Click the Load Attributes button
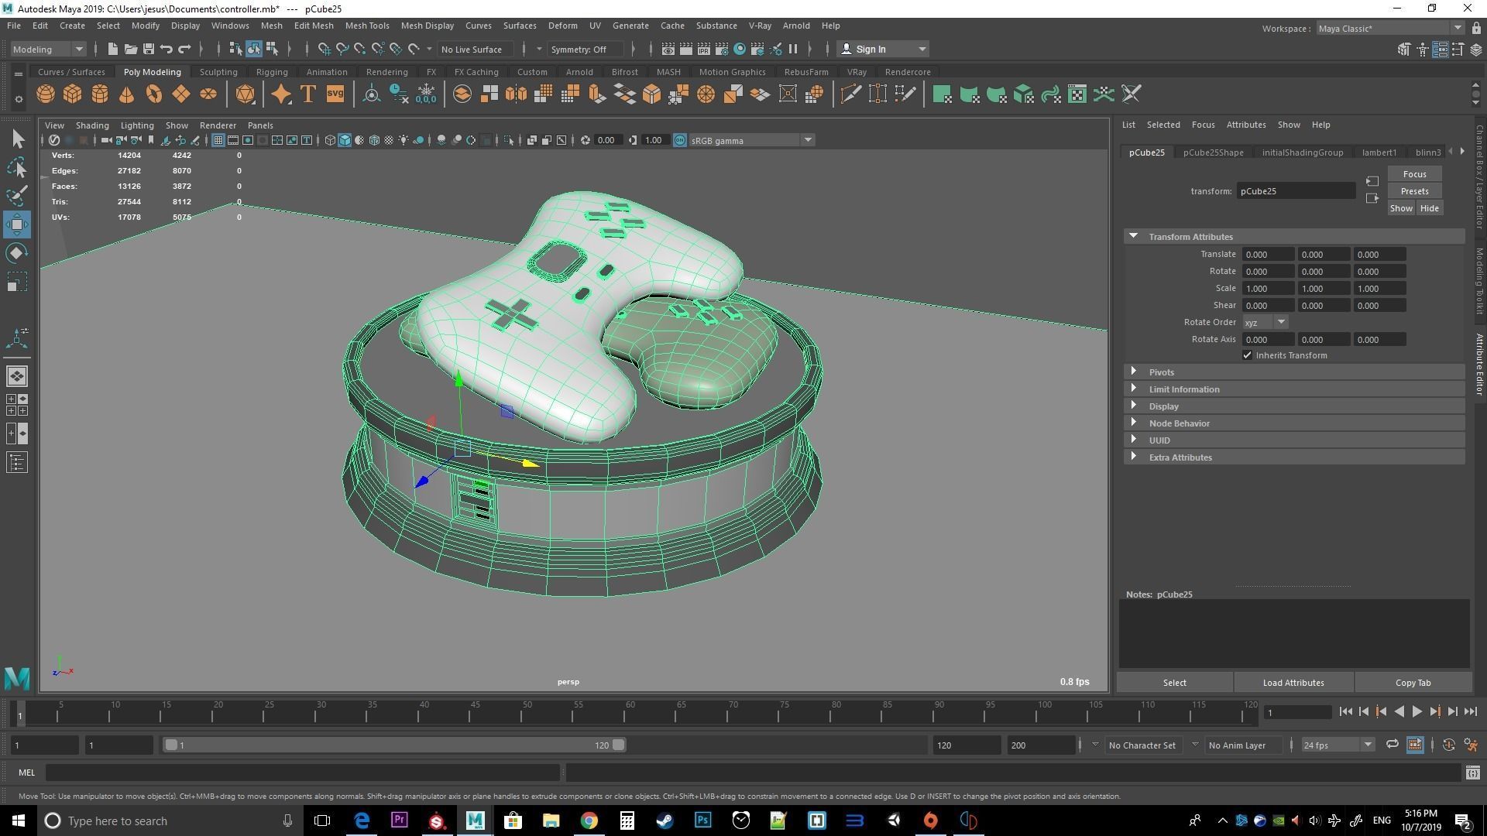1487x836 pixels. point(1292,682)
